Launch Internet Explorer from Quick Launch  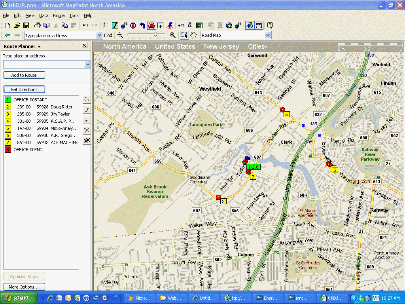coord(50,298)
